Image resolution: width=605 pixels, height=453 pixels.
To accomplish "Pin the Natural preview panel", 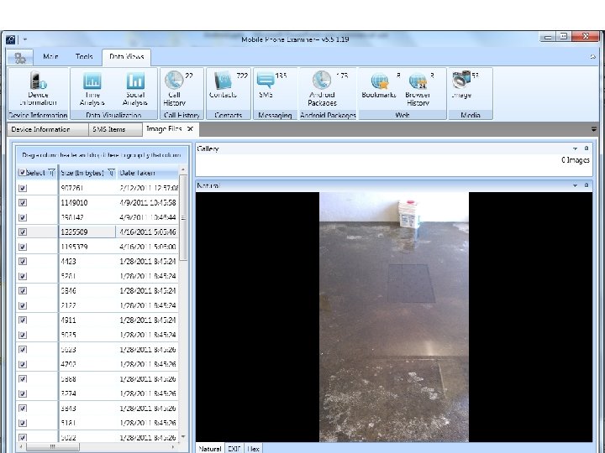I will [x=587, y=185].
